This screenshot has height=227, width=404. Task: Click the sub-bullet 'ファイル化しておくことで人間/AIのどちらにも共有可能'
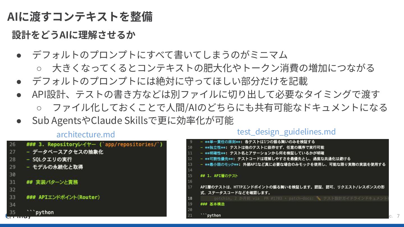[220, 107]
